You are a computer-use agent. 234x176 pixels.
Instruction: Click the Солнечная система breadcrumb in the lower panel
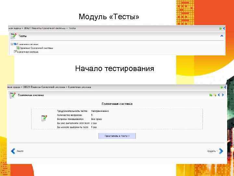pyautogui.click(x=80, y=87)
